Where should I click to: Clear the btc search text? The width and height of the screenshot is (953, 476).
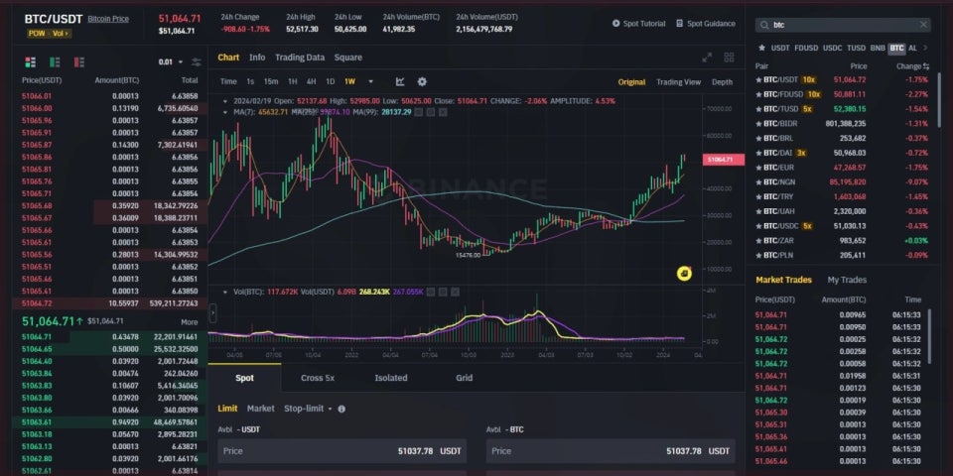pyautogui.click(x=923, y=25)
